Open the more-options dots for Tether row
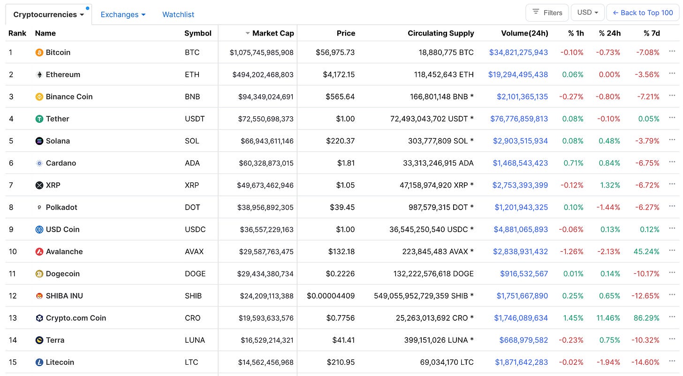This screenshot has width=683, height=376. [672, 117]
